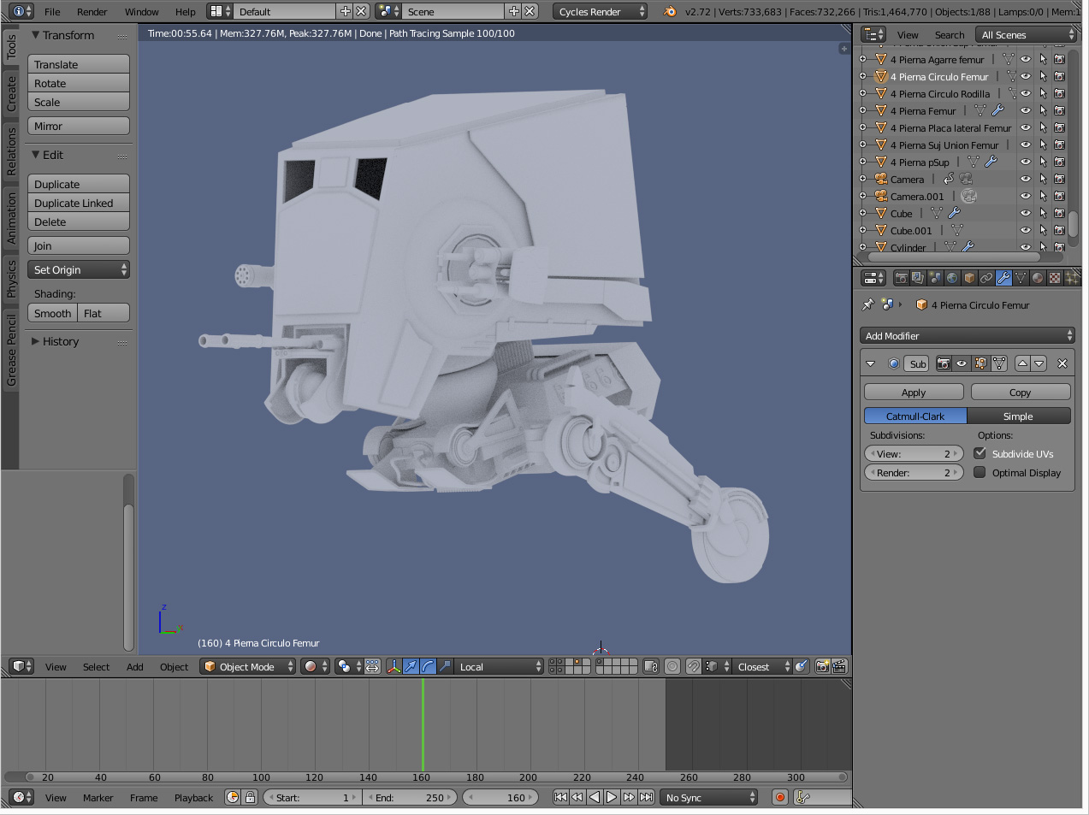Viewport: 1089px width, 815px height.
Task: Click the OpenGL render image camera icon
Action: (x=822, y=666)
